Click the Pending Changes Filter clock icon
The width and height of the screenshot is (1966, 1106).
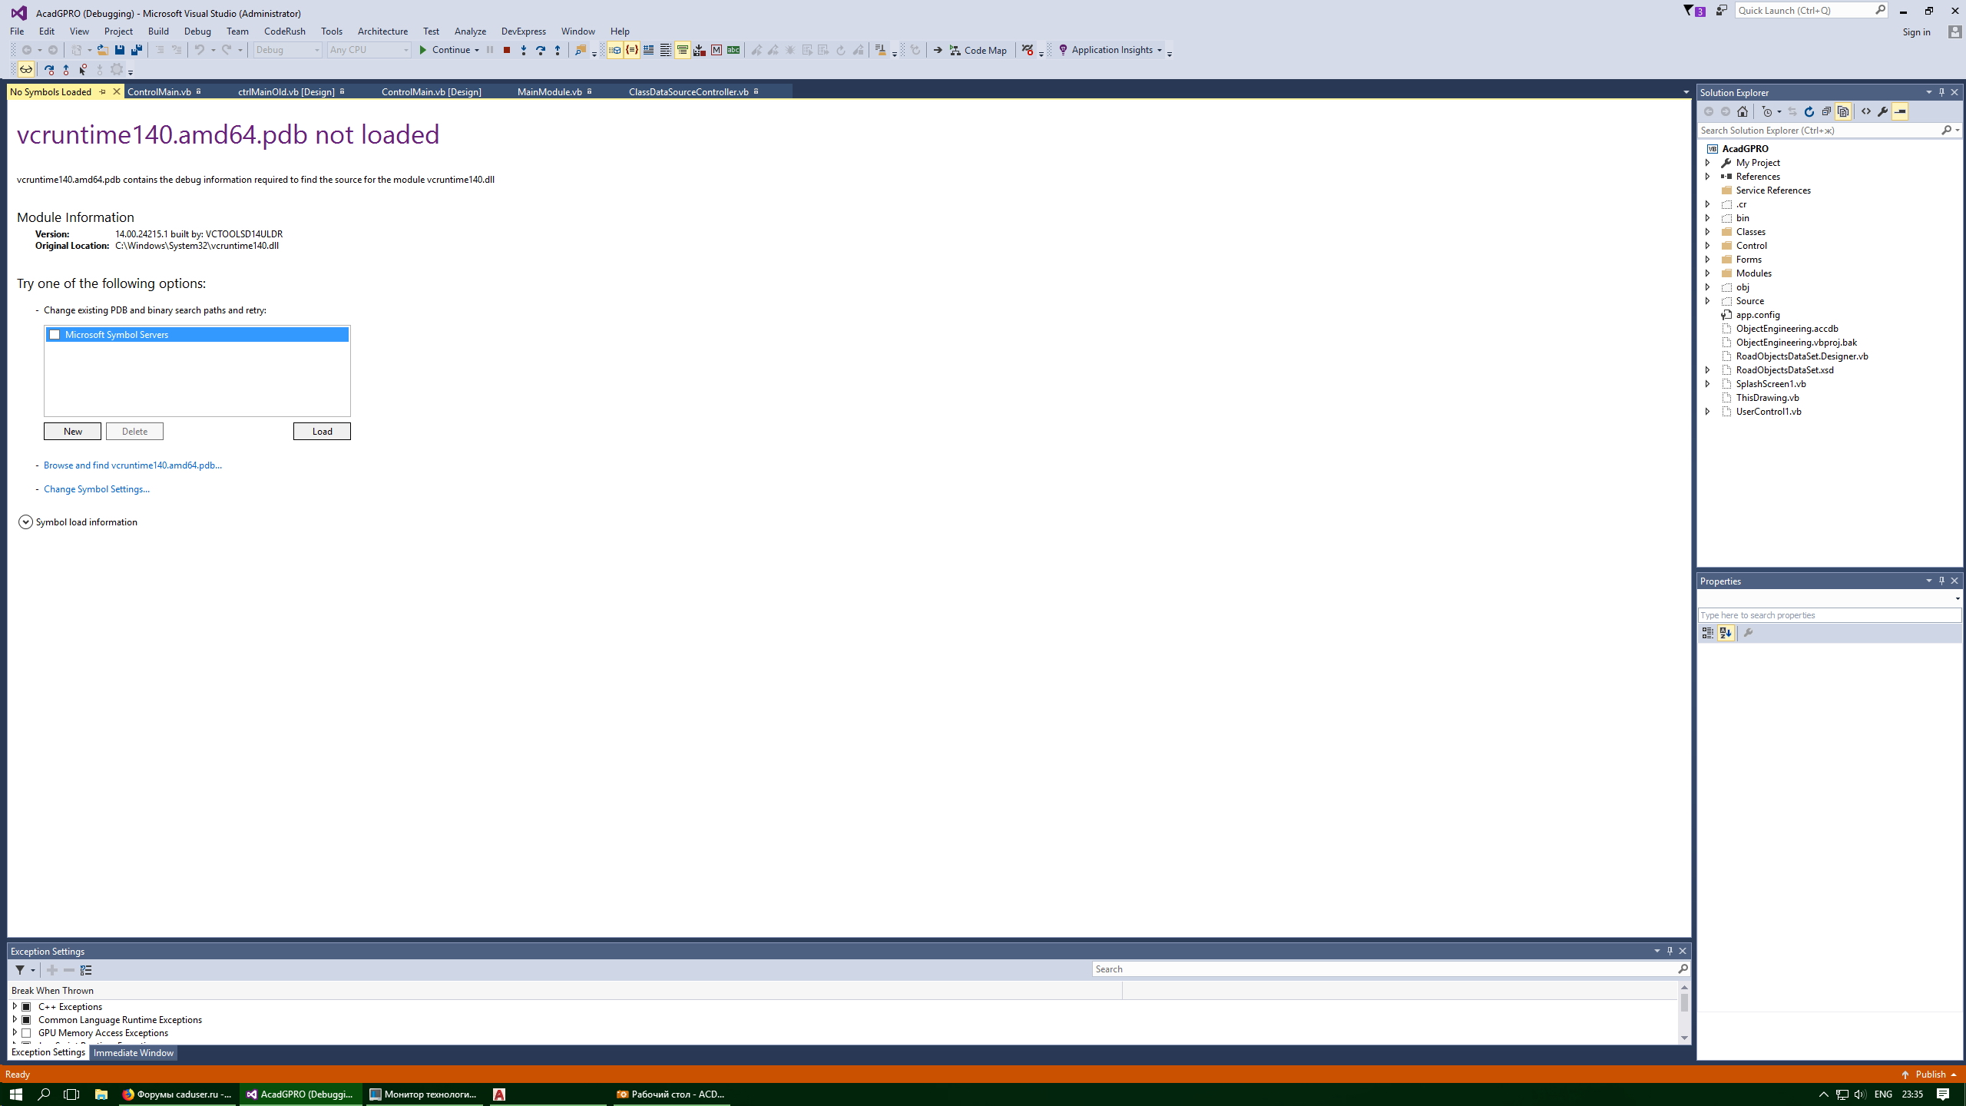click(x=1767, y=111)
